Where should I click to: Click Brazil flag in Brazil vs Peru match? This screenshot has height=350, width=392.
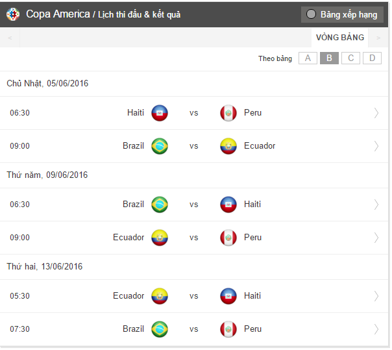click(160, 329)
